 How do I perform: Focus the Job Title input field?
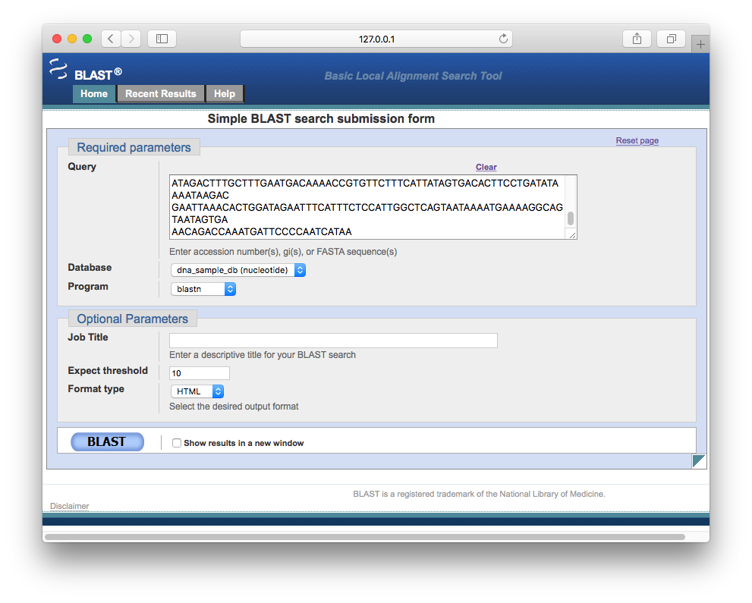coord(333,341)
